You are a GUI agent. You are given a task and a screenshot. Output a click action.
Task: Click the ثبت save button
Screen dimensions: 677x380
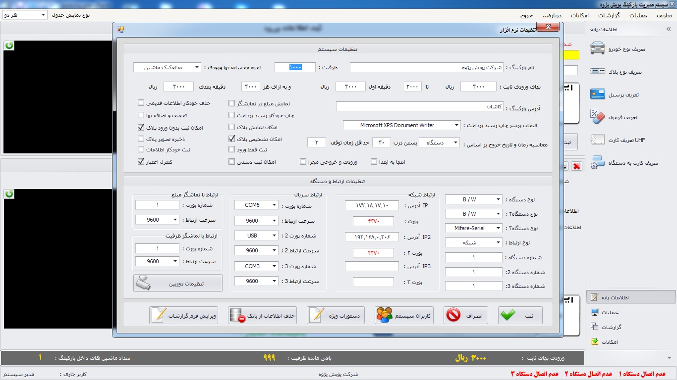point(520,315)
